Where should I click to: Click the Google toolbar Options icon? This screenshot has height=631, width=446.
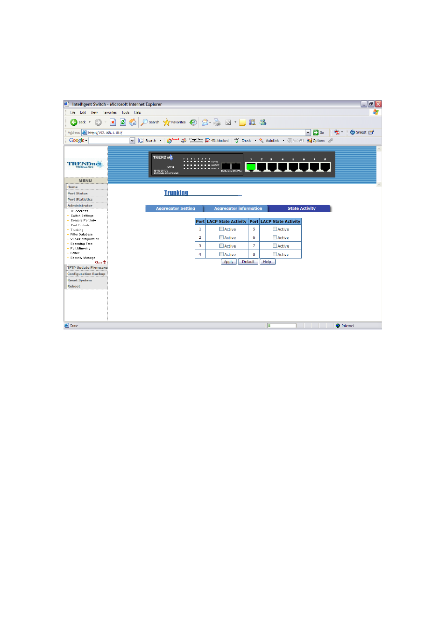(309, 141)
